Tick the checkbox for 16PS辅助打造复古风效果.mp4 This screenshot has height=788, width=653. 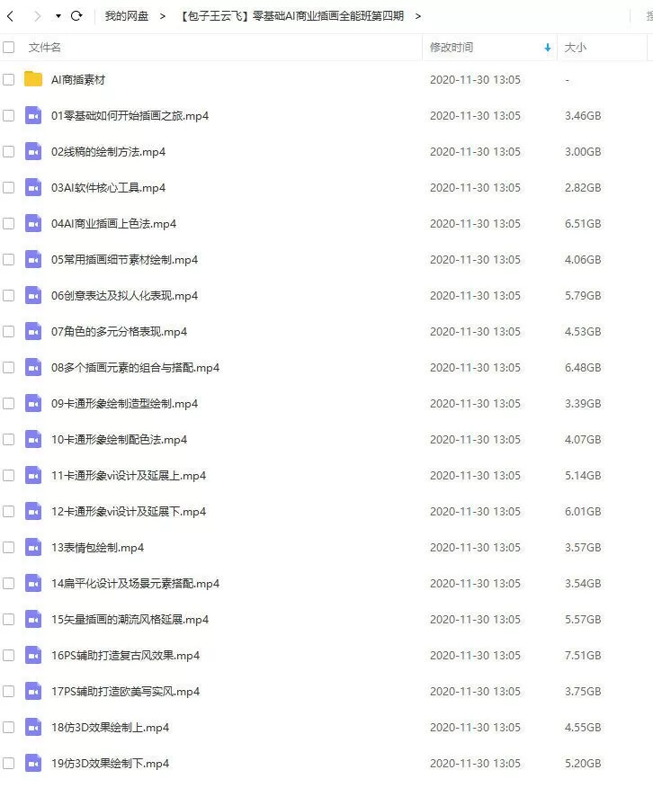(x=8, y=656)
